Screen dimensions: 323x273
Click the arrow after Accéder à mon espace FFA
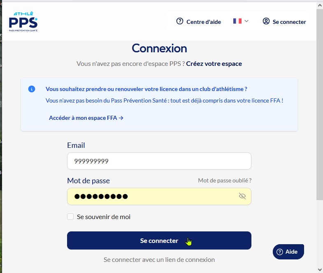pos(121,118)
